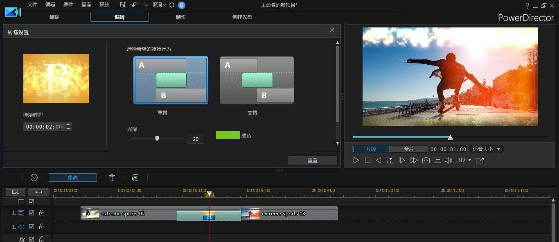Step to the next frame
The image size is (559, 242).
click(402, 161)
